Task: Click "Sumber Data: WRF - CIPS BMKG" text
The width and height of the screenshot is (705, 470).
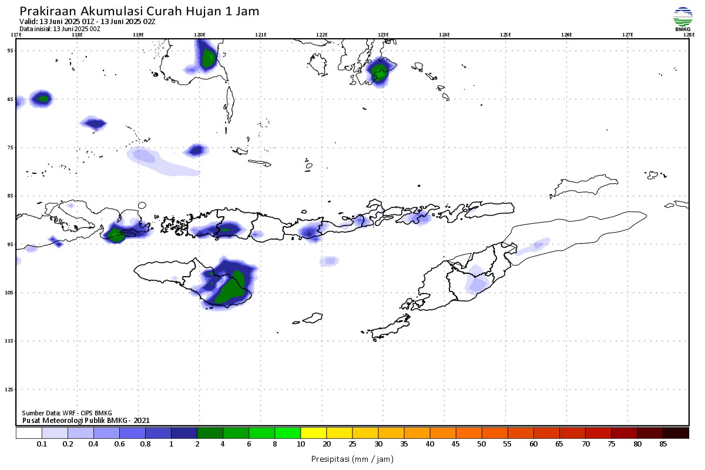Action: 67,413
